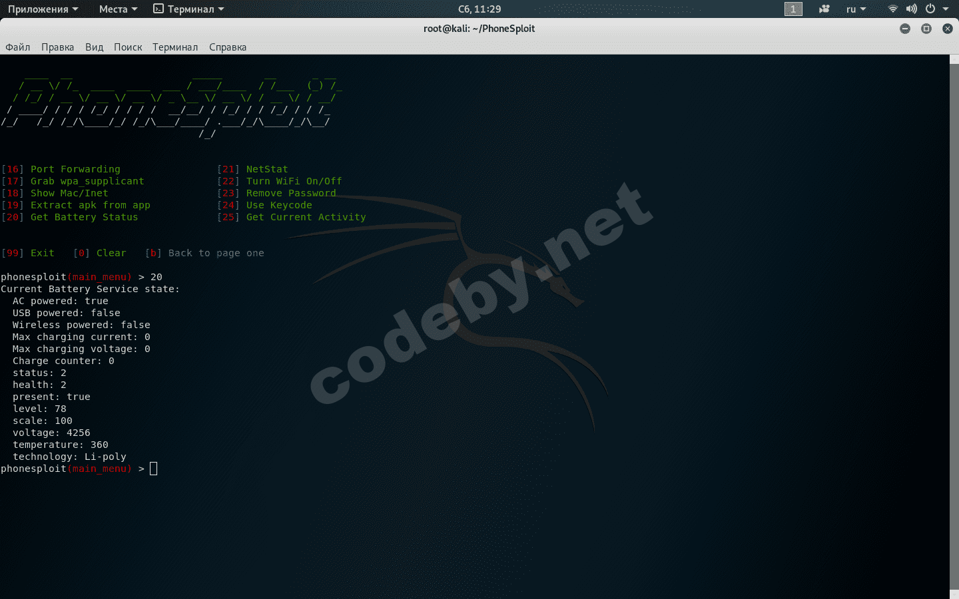Click the 'NetStat' option text
Screen dimensions: 959x599
267,169
